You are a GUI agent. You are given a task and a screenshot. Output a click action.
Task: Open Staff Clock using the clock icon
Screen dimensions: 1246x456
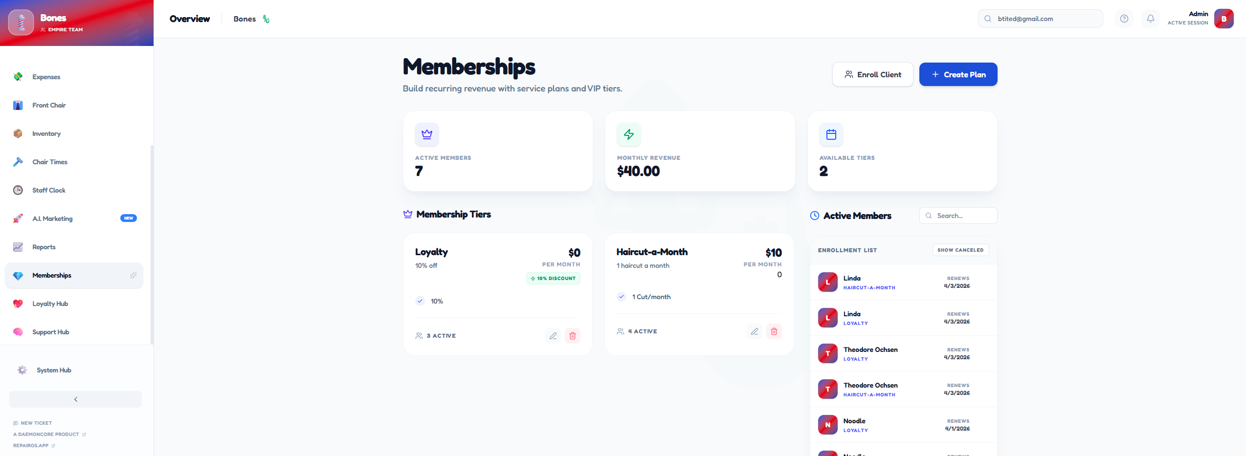coord(18,190)
